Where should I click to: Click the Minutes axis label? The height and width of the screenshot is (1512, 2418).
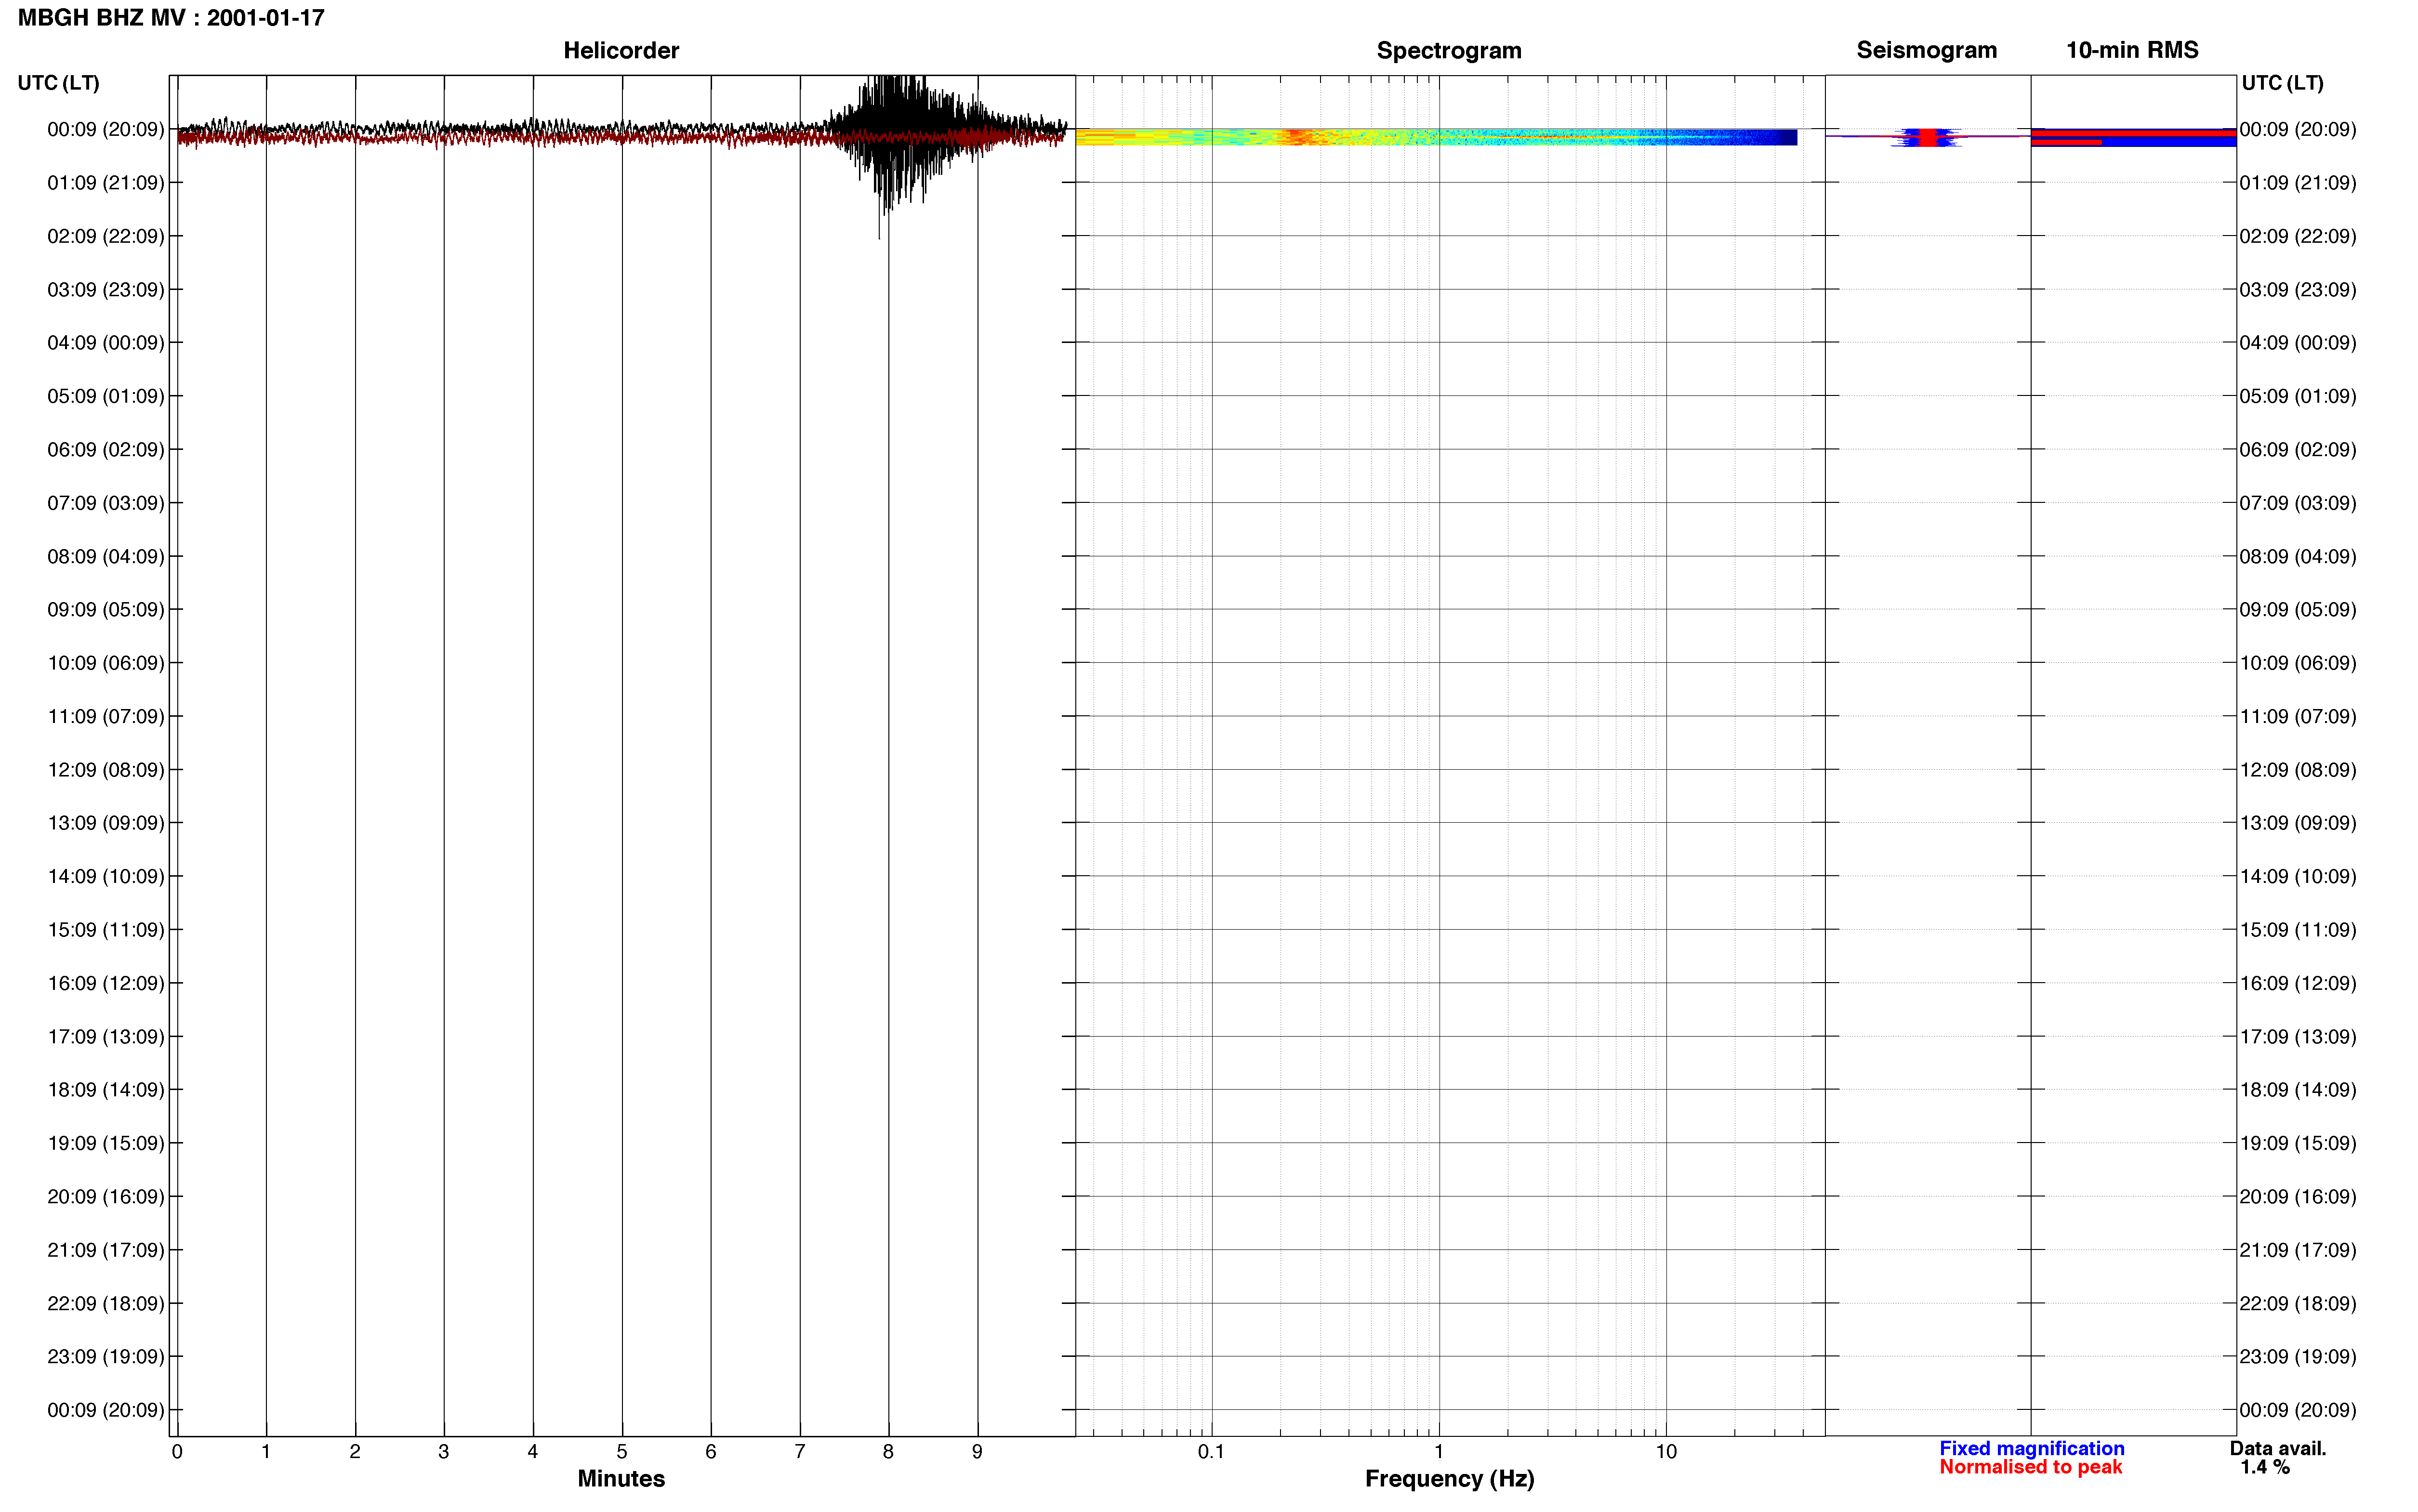[x=621, y=1478]
